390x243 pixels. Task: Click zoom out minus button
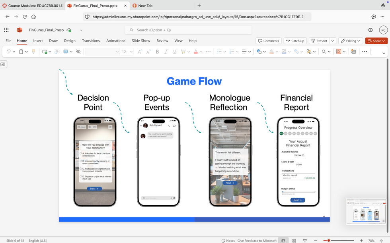point(316,241)
